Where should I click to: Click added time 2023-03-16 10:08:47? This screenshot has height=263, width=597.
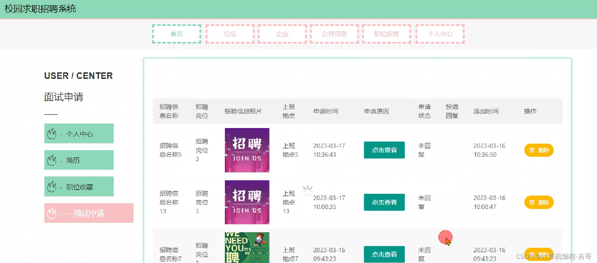tap(489, 202)
